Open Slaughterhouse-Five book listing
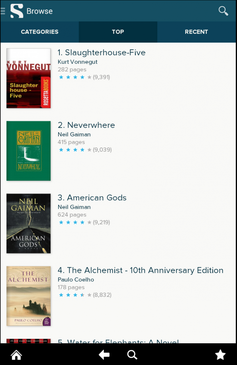This screenshot has height=365, width=237. tap(102, 53)
